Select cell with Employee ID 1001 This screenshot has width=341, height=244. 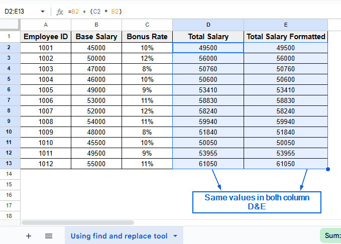click(46, 48)
